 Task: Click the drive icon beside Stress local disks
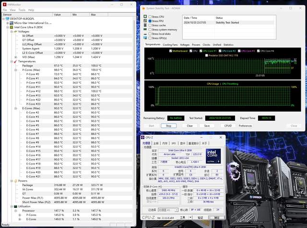pyautogui.click(x=145, y=34)
